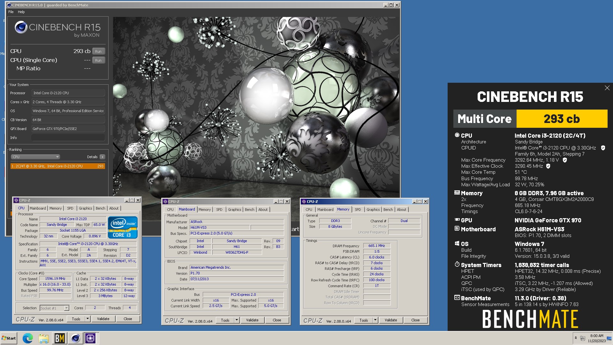Open Graphics tab in right CPU-Z window
The image size is (613, 345).
(373, 210)
